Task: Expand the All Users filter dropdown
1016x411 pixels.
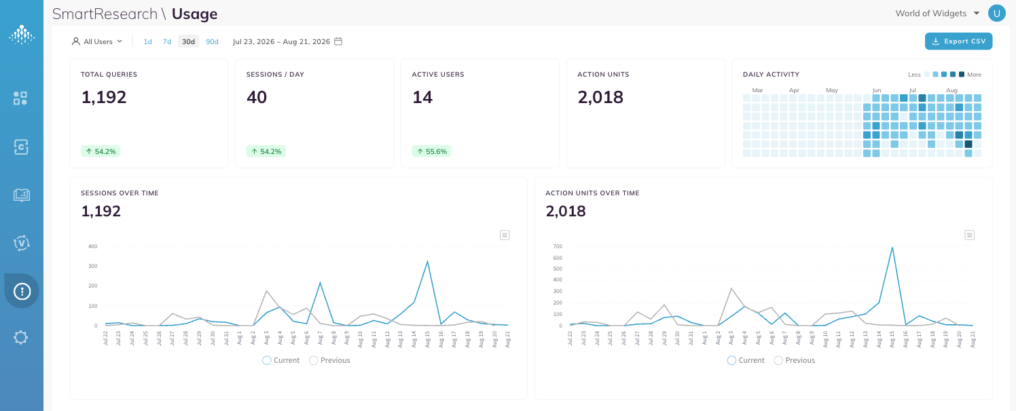Action: click(x=98, y=41)
